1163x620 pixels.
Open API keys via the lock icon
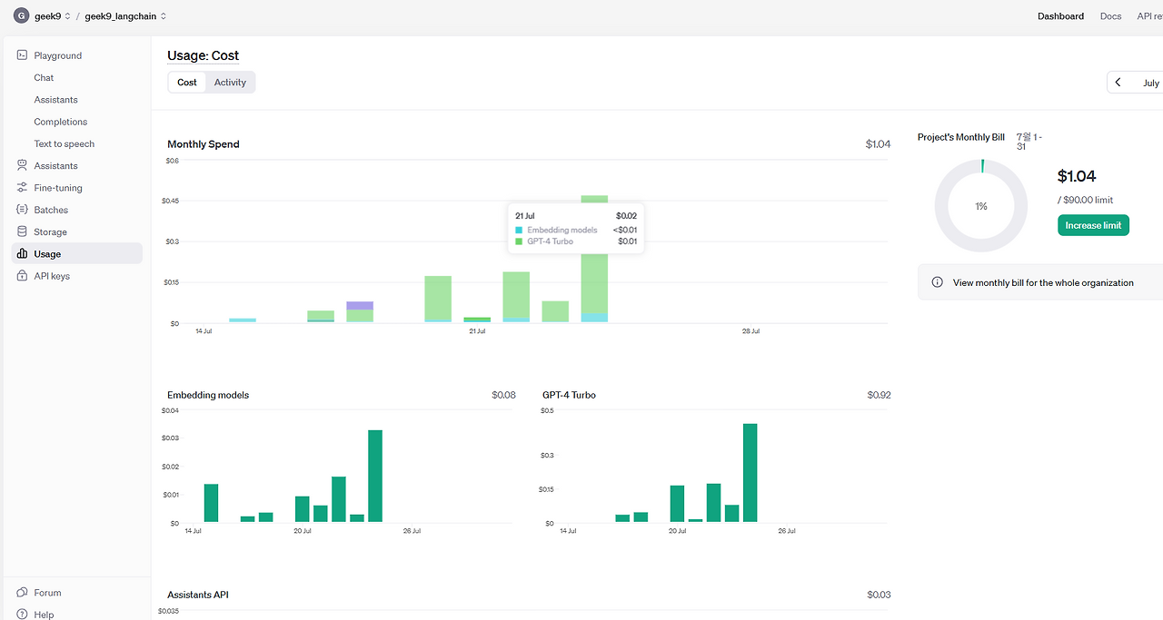tap(23, 276)
